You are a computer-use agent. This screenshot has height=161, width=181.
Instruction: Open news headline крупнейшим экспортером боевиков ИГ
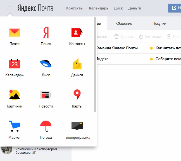click(x=36, y=151)
